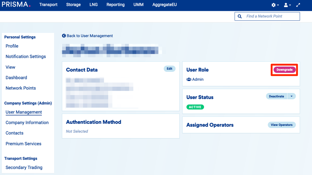The height and width of the screenshot is (175, 312).
Task: Open Notification Settings in sidebar
Action: [x=26, y=56]
